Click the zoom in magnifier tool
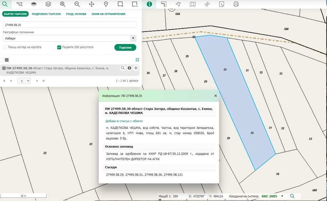 point(62,4)
